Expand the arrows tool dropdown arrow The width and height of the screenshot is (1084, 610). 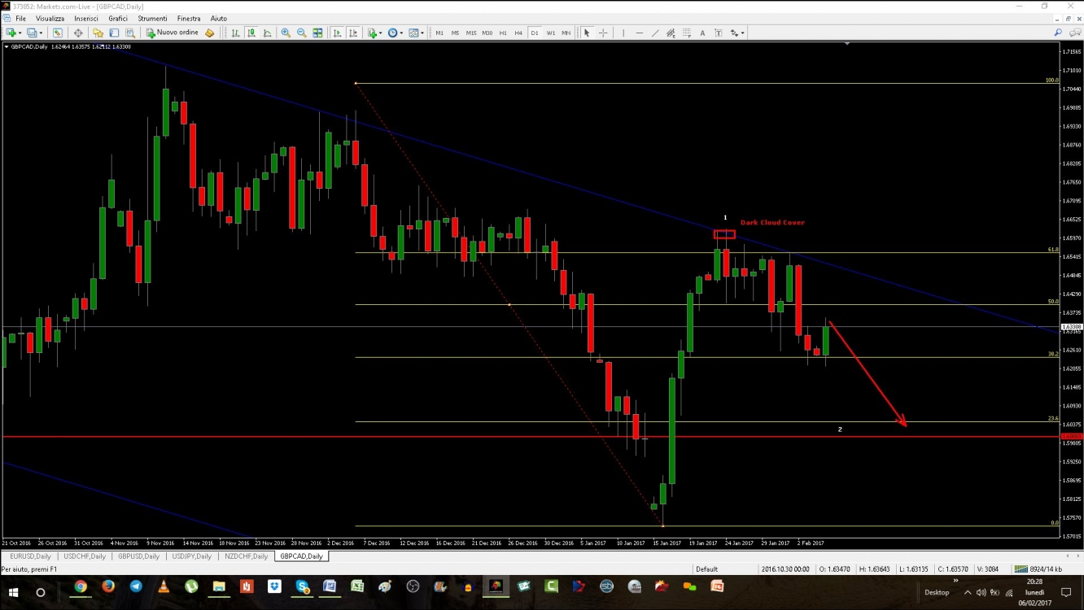click(x=742, y=33)
